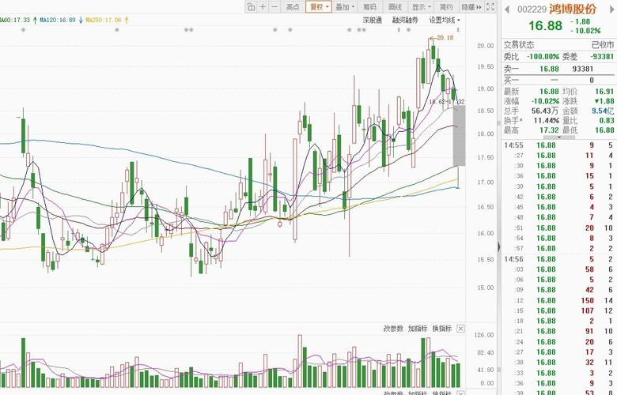Click 均价 value 16.91
Image resolution: width=617 pixels, height=395 pixels.
point(604,92)
